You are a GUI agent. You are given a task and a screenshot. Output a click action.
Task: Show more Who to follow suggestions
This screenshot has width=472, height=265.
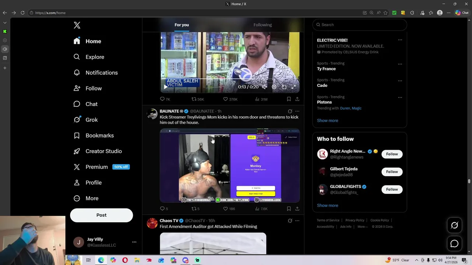pyautogui.click(x=327, y=205)
